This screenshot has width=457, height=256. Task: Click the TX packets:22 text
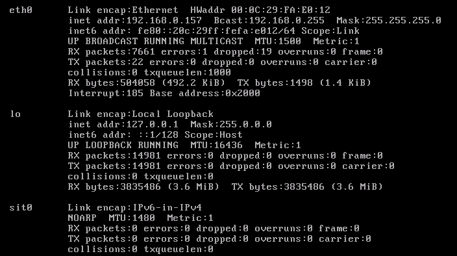[106, 62]
